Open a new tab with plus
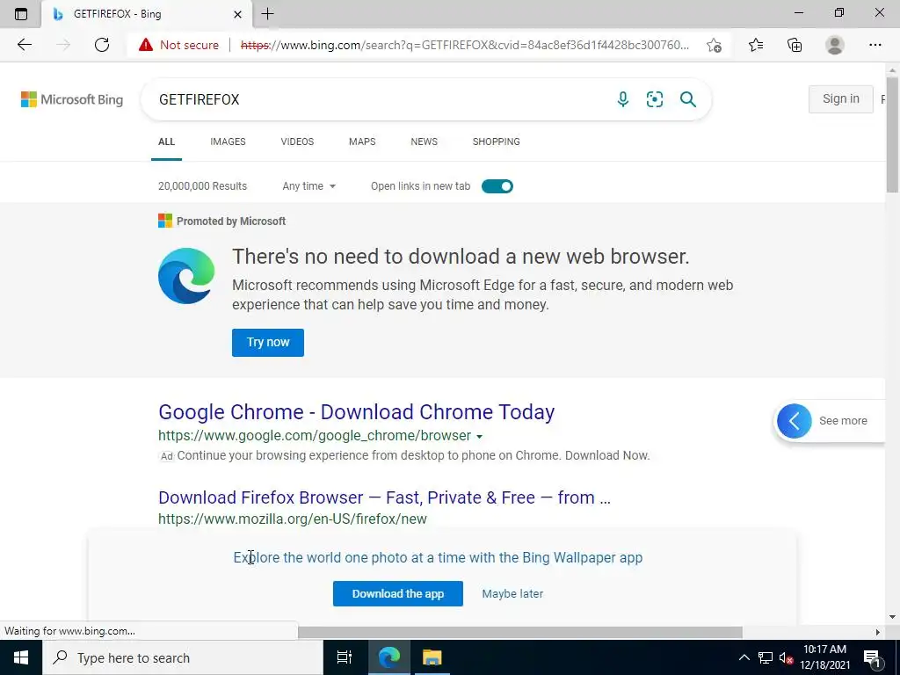The height and width of the screenshot is (675, 900). [267, 14]
